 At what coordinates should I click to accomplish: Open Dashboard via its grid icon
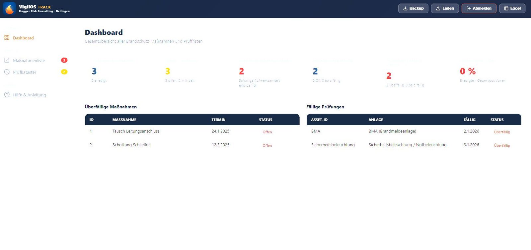coord(7,38)
